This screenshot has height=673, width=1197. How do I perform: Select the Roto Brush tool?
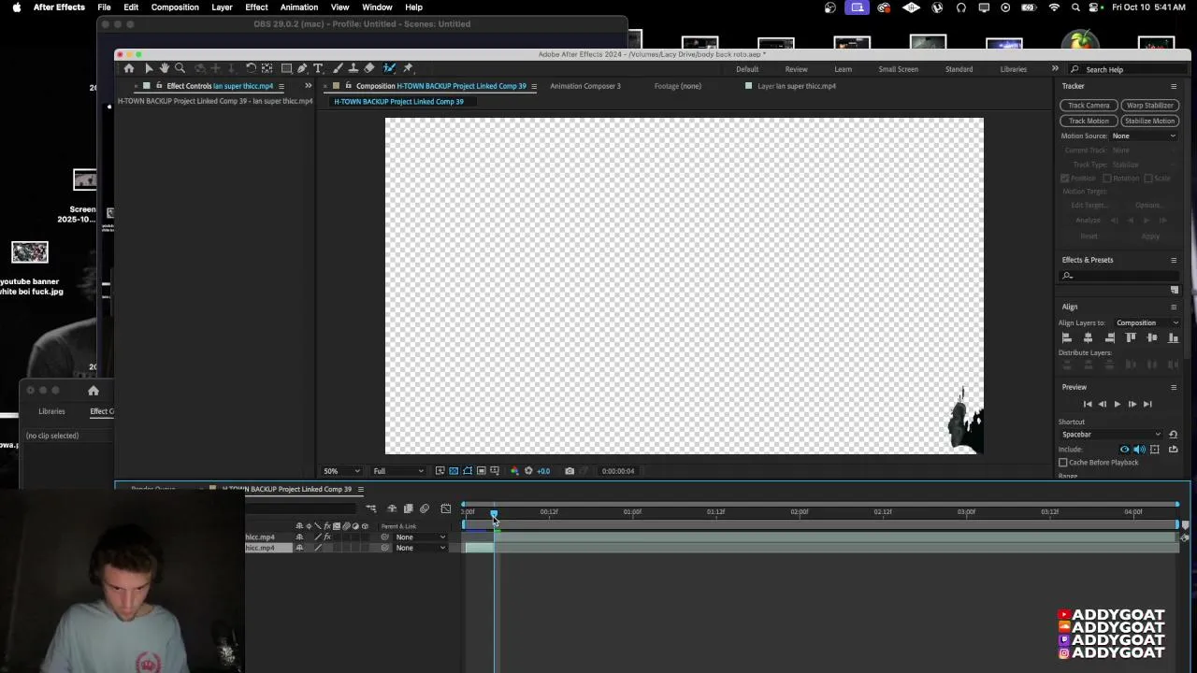389,68
